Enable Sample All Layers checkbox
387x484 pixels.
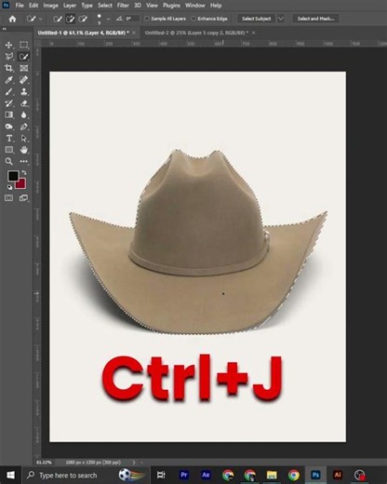pos(147,19)
